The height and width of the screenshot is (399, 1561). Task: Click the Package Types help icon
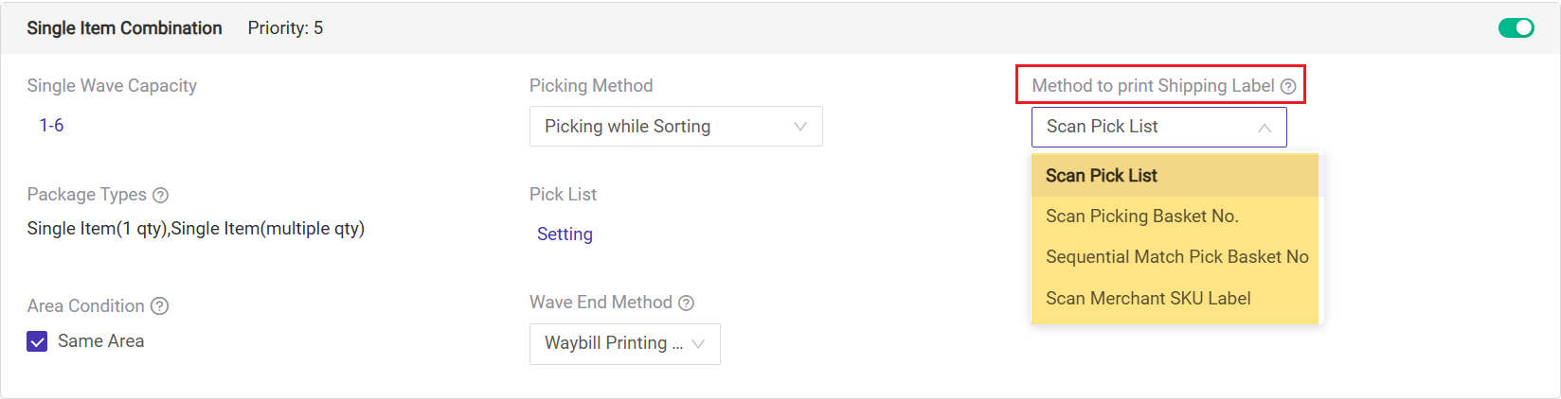161,196
